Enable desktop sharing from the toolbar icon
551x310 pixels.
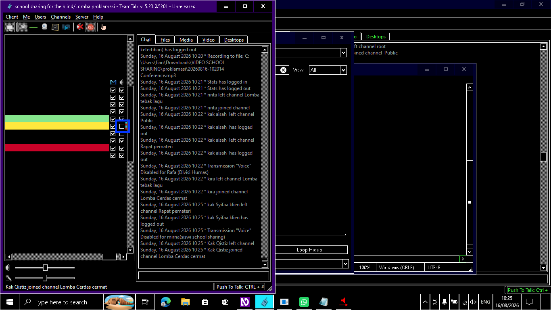click(55, 27)
